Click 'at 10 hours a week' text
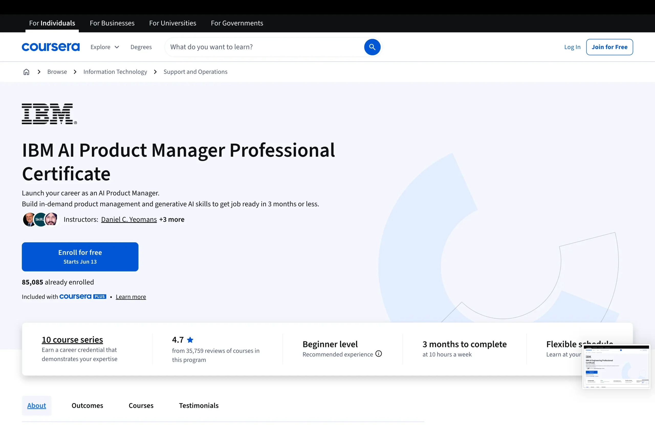 pyautogui.click(x=447, y=354)
